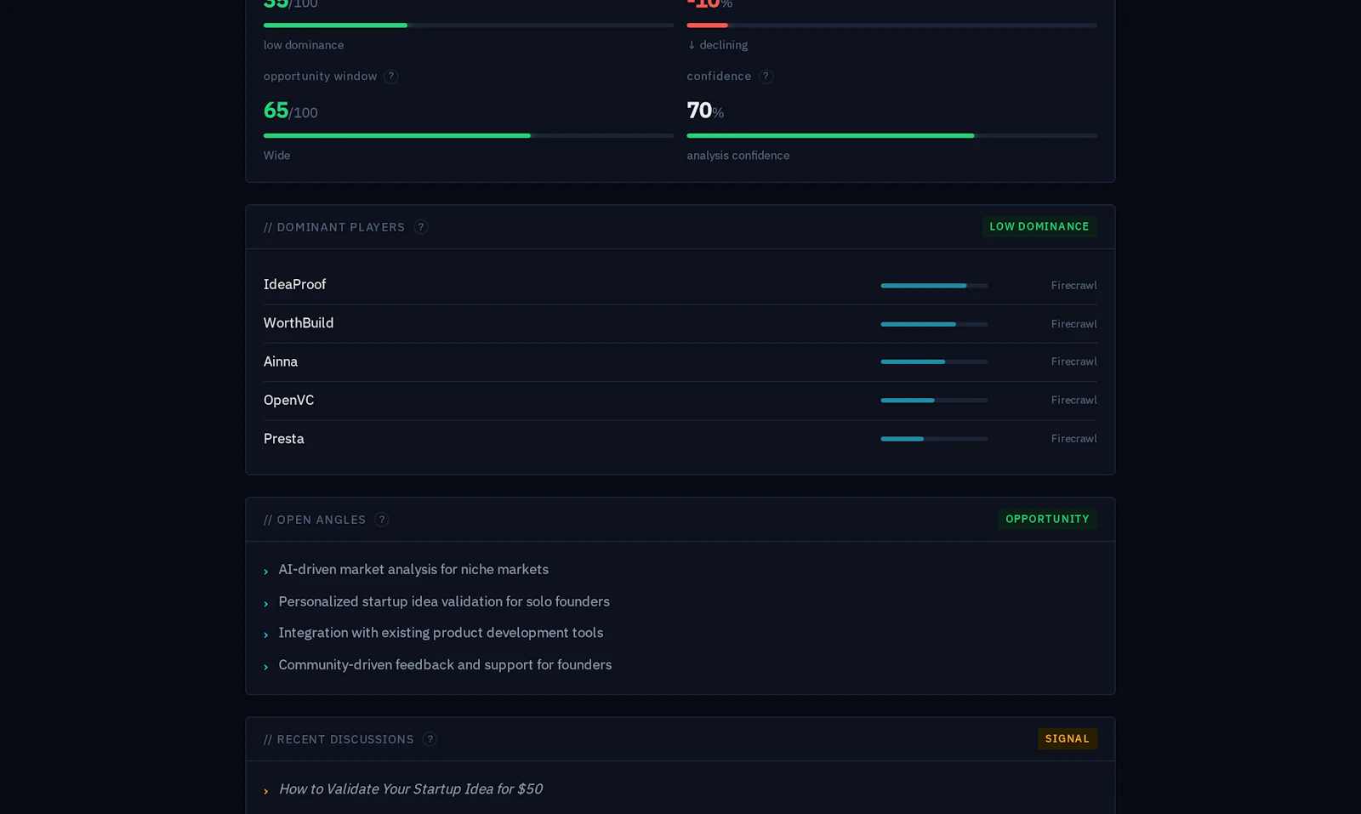Image resolution: width=1361 pixels, height=814 pixels.
Task: Click Firecrawl source in WorthBuild row
Action: click(x=1073, y=324)
